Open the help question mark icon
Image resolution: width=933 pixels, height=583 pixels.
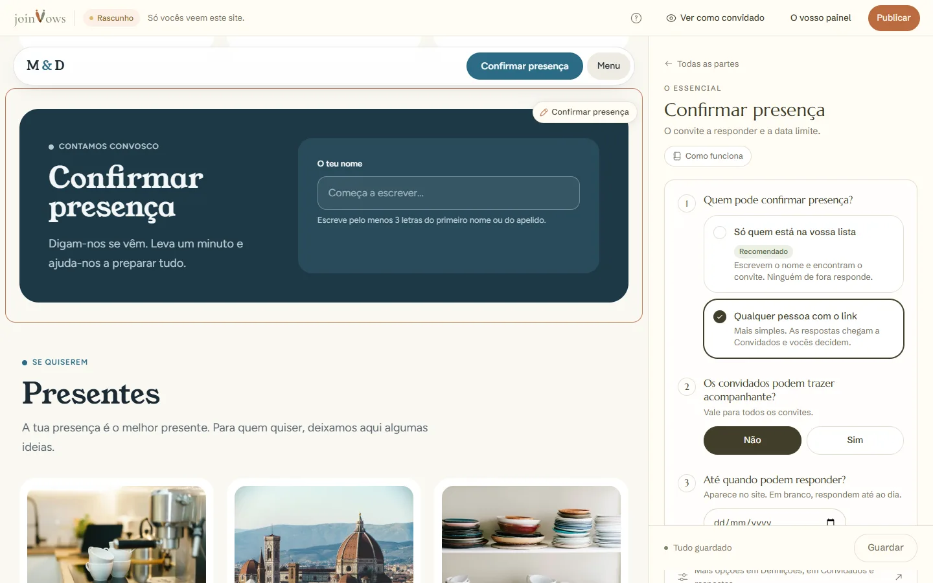[x=636, y=18]
